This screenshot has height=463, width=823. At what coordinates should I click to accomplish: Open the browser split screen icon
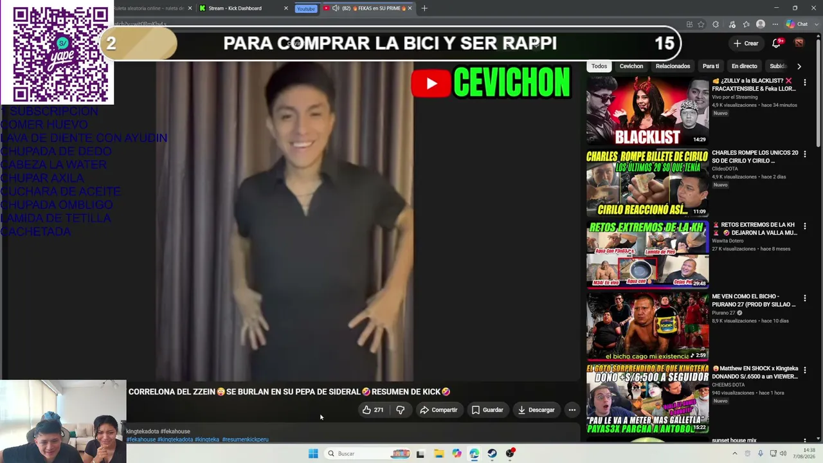(689, 24)
